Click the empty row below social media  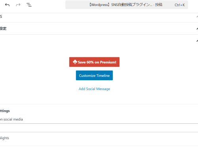[x=99, y=128]
